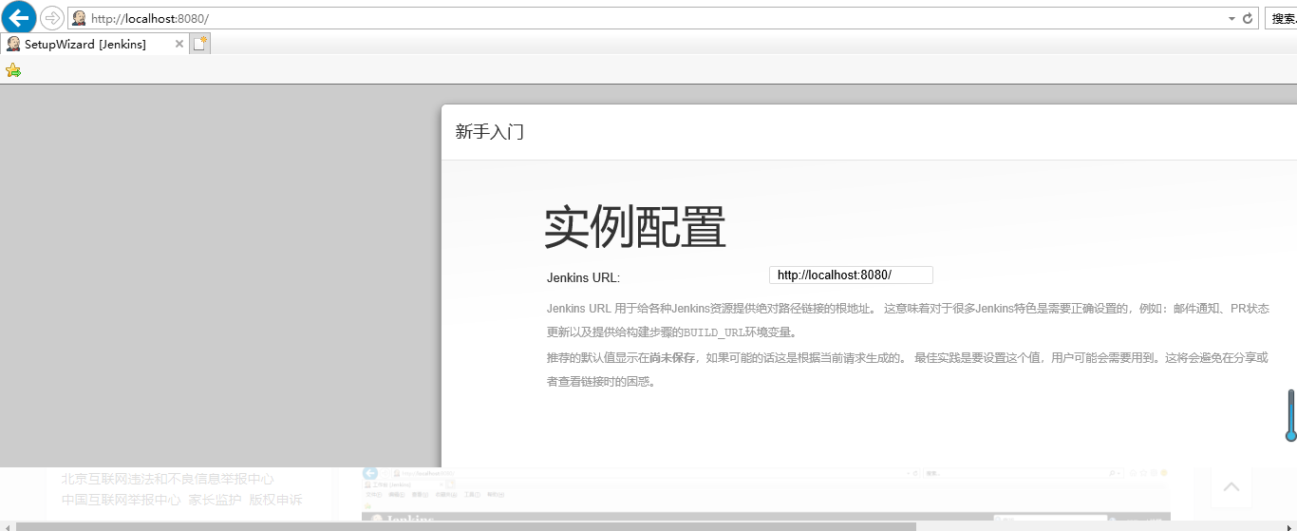
Task: Switch to the SetupWizard [Jenkins] tab
Action: click(95, 44)
